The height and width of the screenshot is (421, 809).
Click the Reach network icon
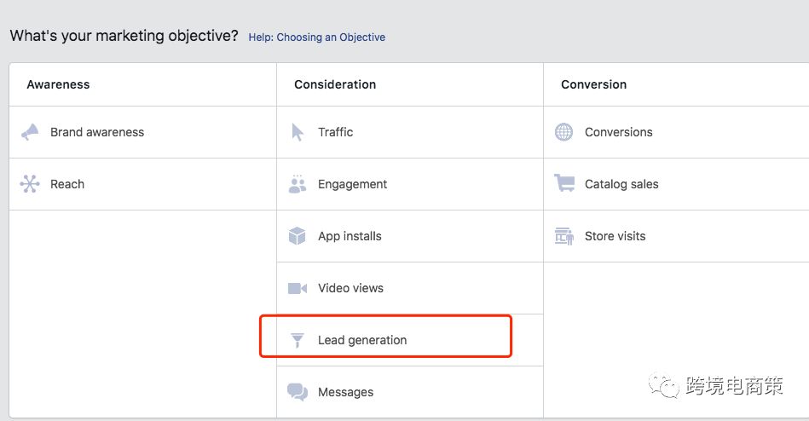[x=30, y=184]
